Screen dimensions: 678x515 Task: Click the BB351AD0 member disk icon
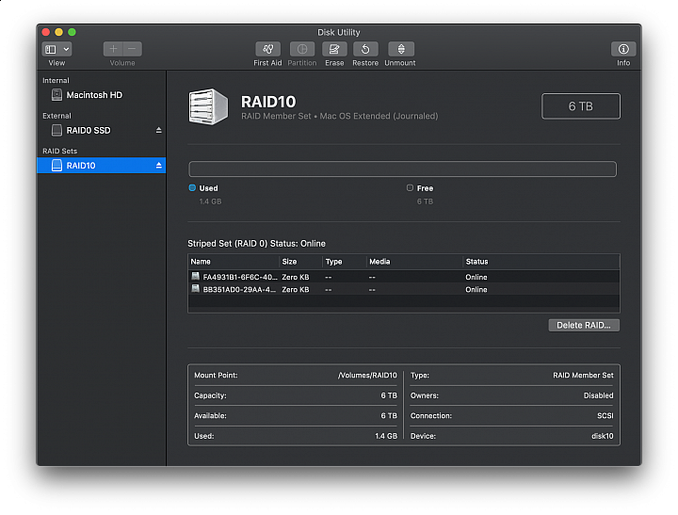point(196,289)
